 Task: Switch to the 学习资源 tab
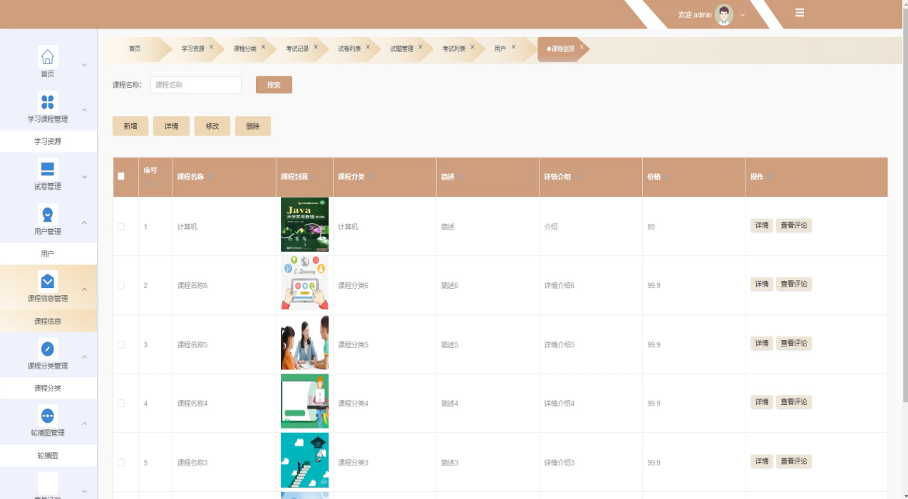click(x=192, y=49)
